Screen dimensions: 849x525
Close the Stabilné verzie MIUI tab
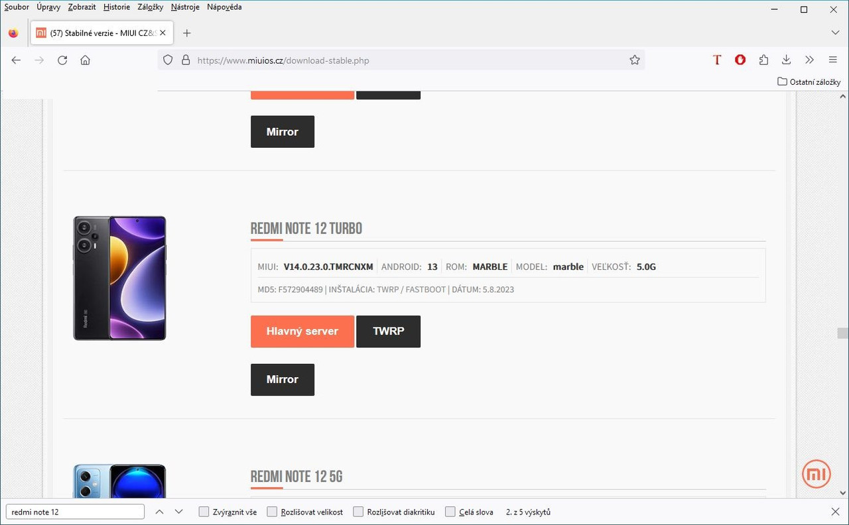coord(163,32)
